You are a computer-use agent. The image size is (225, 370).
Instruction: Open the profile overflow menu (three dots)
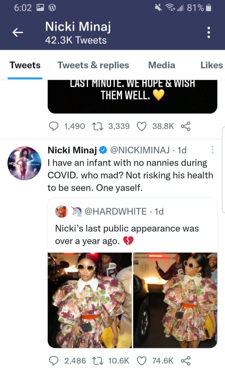coord(208,33)
